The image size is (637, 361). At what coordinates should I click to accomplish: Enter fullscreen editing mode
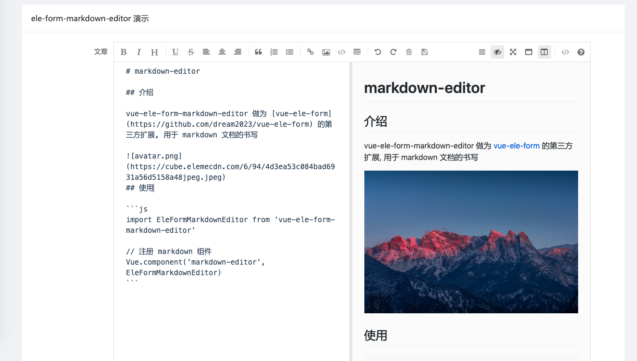[x=513, y=52]
